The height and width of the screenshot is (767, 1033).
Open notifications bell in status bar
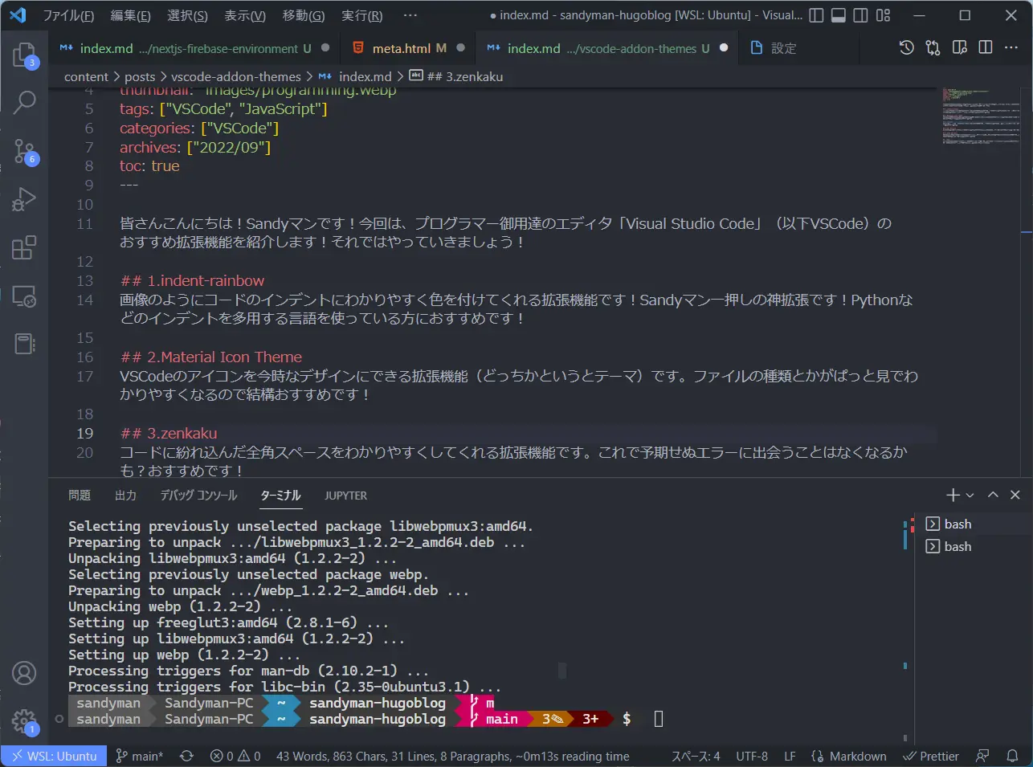(x=1013, y=756)
